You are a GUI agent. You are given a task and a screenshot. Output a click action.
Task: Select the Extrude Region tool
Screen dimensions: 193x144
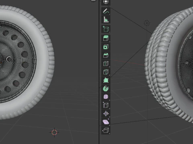click(106, 38)
